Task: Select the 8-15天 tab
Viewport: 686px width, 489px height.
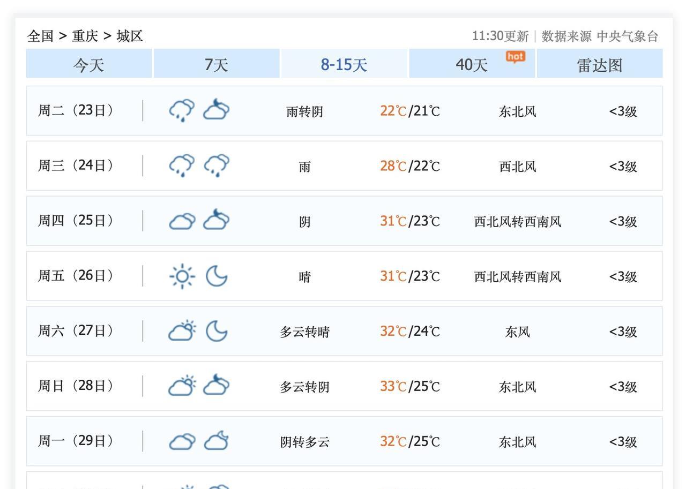Action: click(x=344, y=65)
